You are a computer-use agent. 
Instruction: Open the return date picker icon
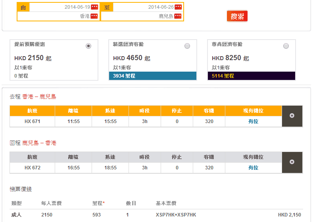tap(178, 7)
